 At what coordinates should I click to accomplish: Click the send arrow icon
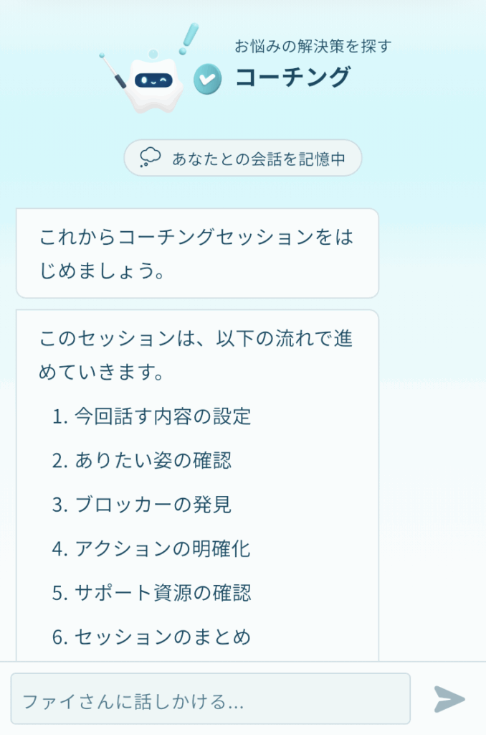click(449, 699)
